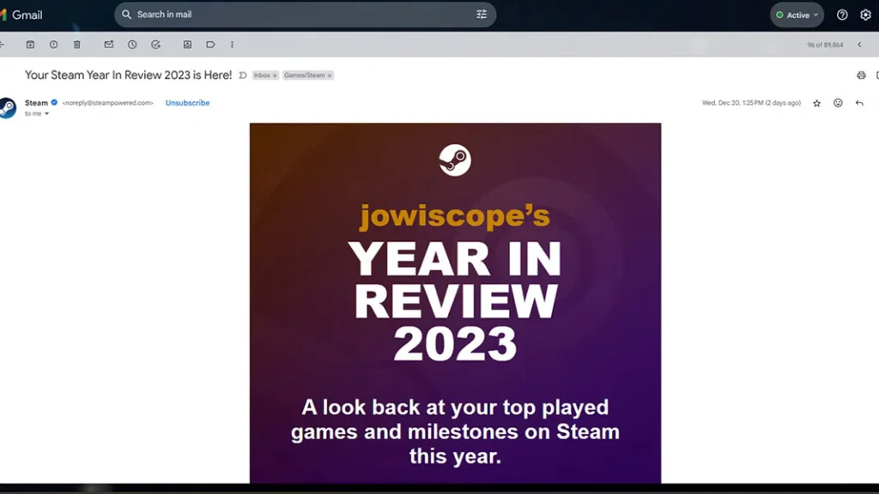The height and width of the screenshot is (494, 879).
Task: Click the '96 of 89,864' counter
Action: (x=825, y=45)
